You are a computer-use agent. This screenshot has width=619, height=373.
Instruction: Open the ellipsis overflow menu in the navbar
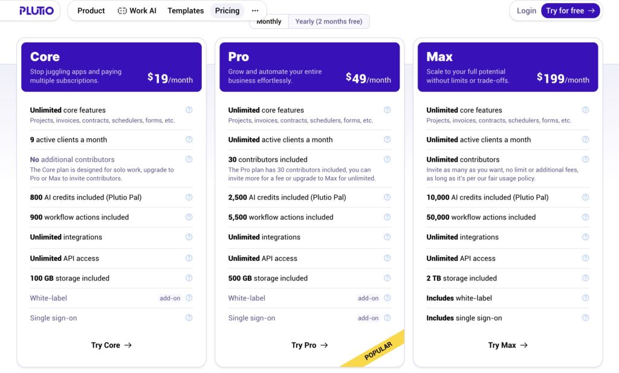pos(254,10)
